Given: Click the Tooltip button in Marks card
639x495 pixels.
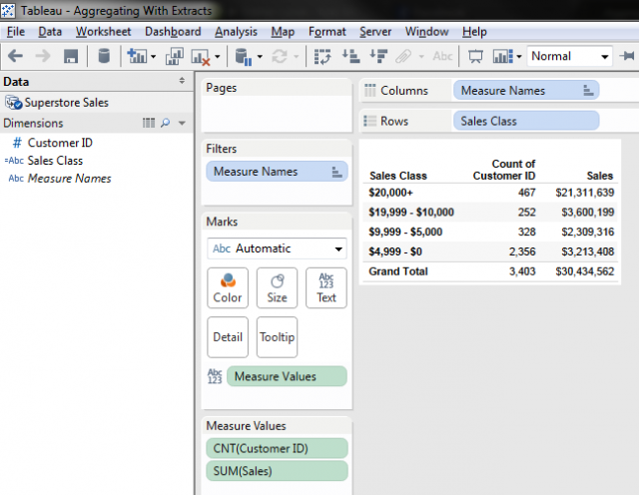Looking at the screenshot, I should (277, 337).
